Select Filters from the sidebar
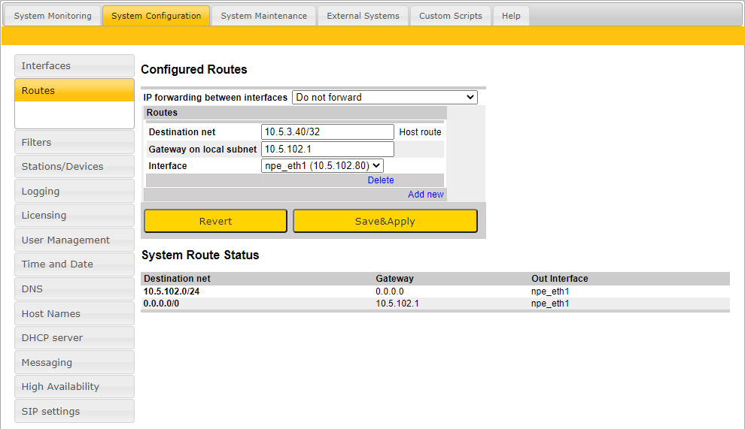 coord(74,143)
